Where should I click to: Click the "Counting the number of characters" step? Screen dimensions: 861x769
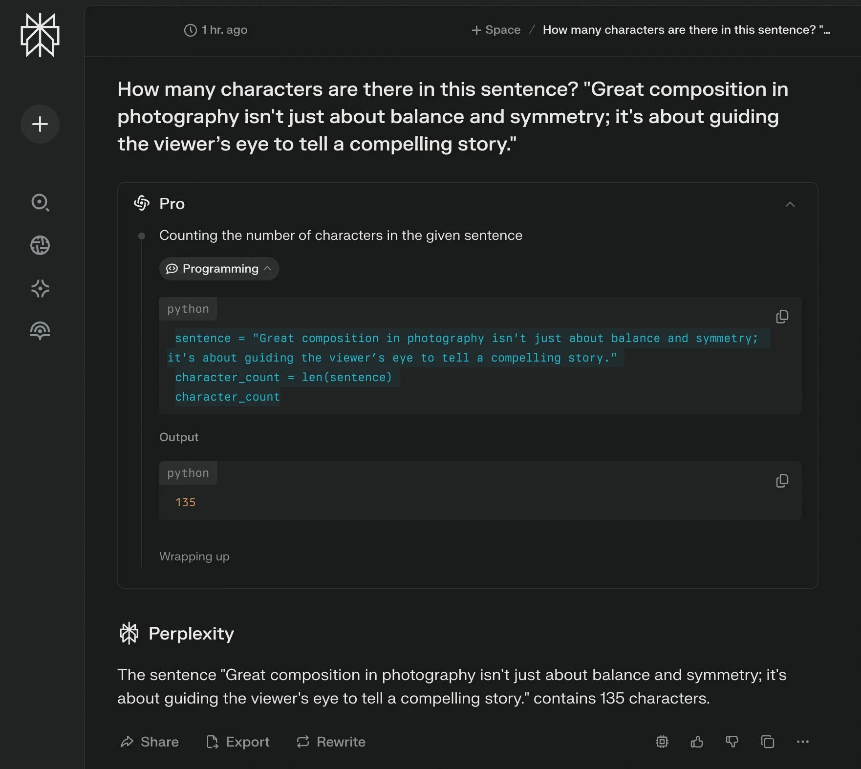pos(341,235)
